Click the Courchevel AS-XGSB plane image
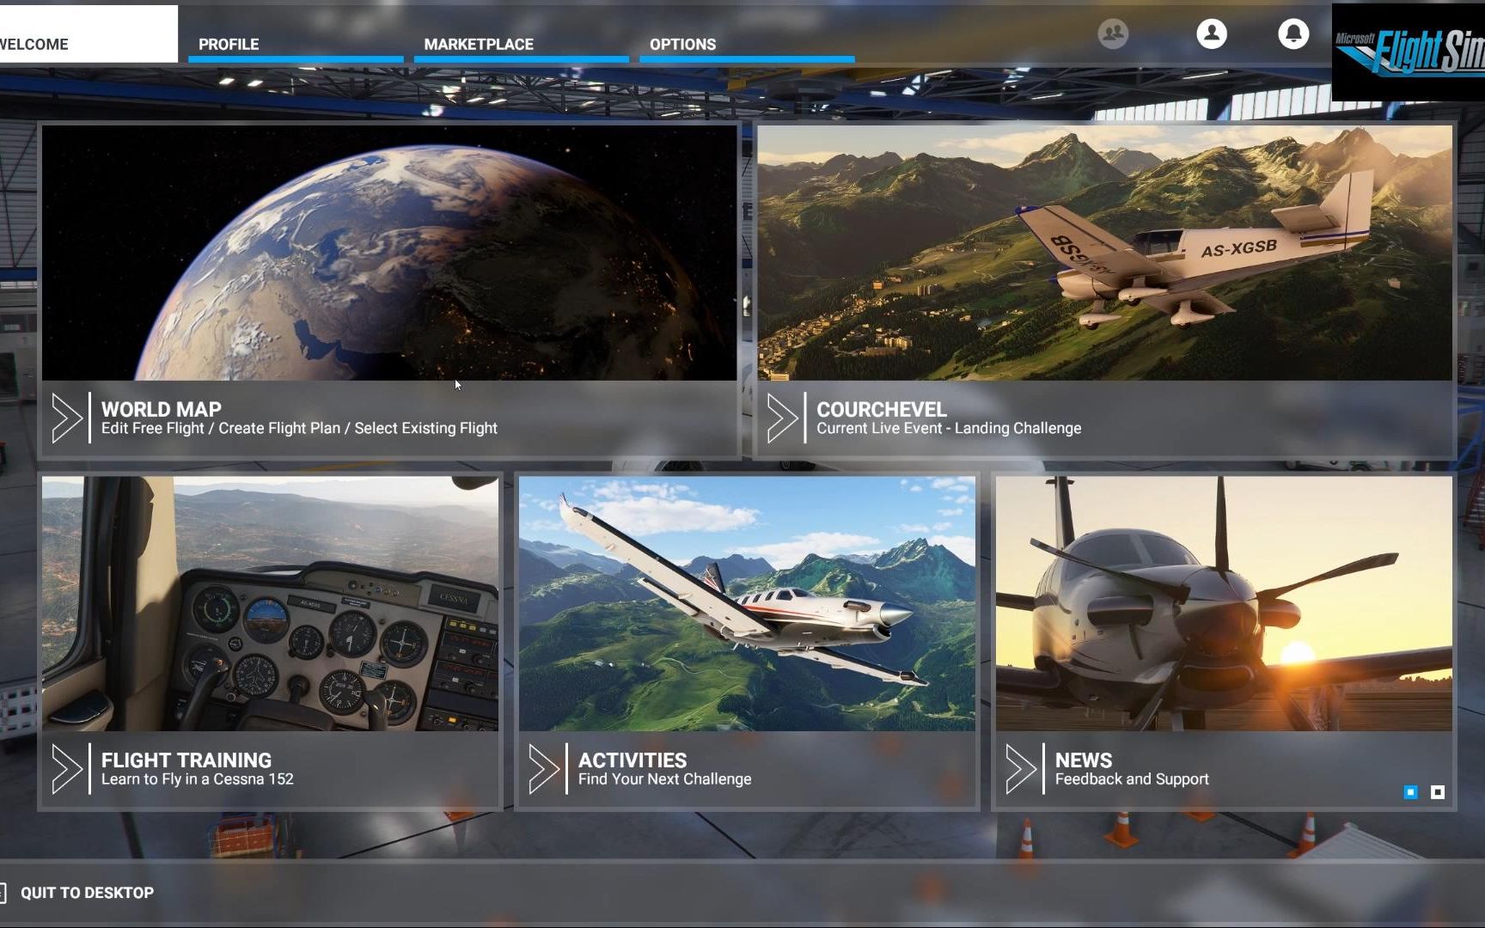 click(1104, 253)
